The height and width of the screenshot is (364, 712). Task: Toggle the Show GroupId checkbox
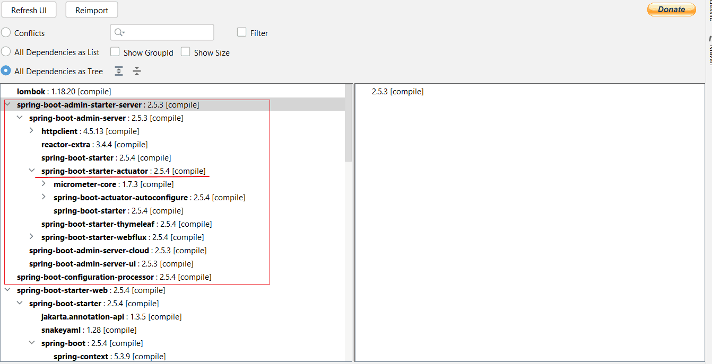[x=115, y=52]
